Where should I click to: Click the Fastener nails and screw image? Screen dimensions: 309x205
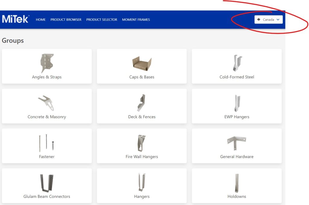tap(46, 143)
